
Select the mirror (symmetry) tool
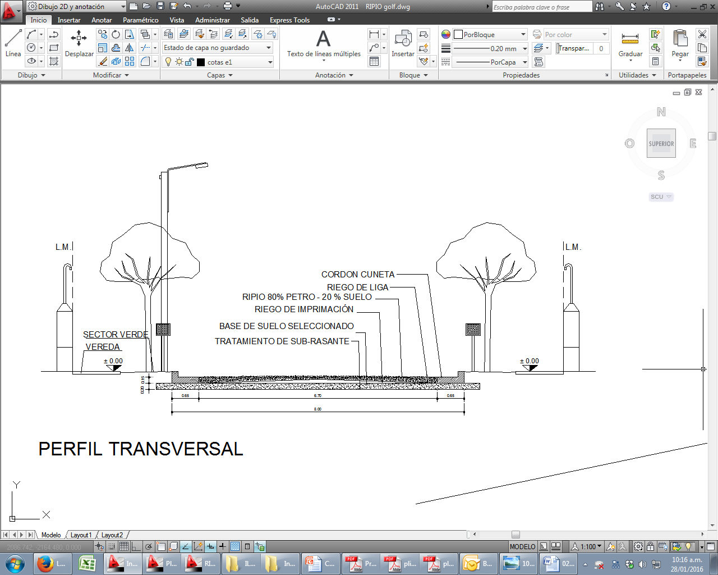click(130, 48)
